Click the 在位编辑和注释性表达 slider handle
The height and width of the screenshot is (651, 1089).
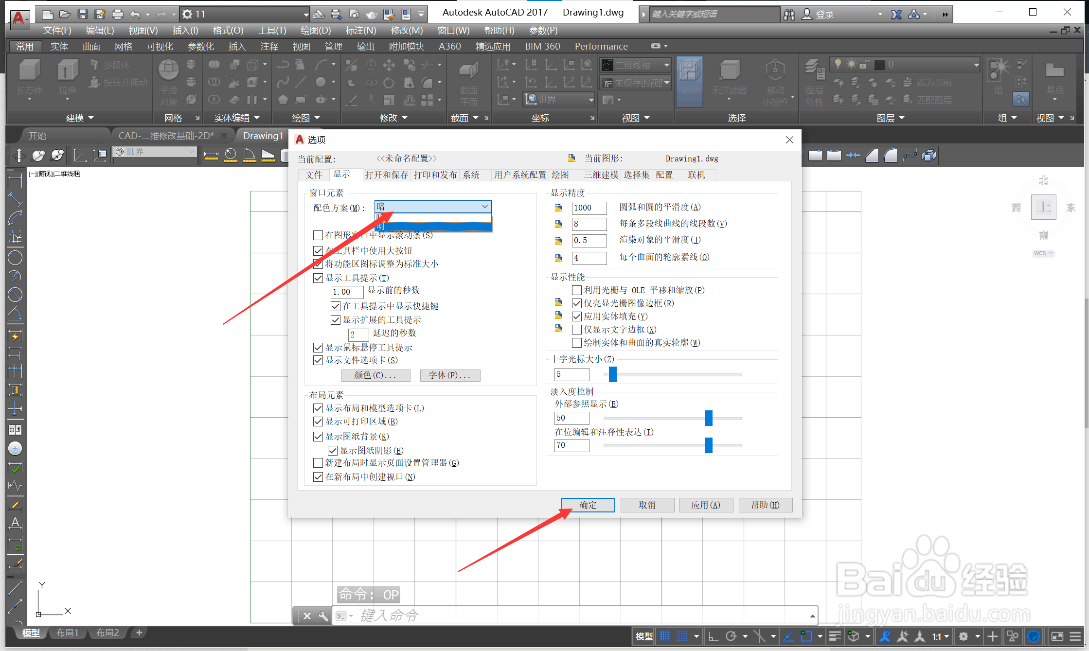pos(709,445)
